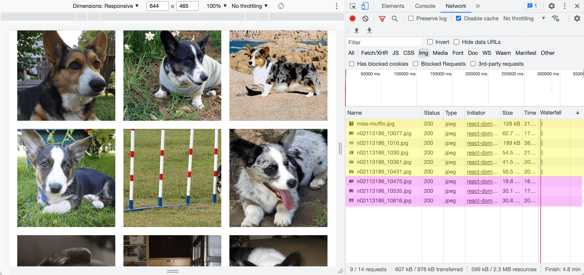
Task: Toggle the device toolbar icon
Action: click(365, 6)
